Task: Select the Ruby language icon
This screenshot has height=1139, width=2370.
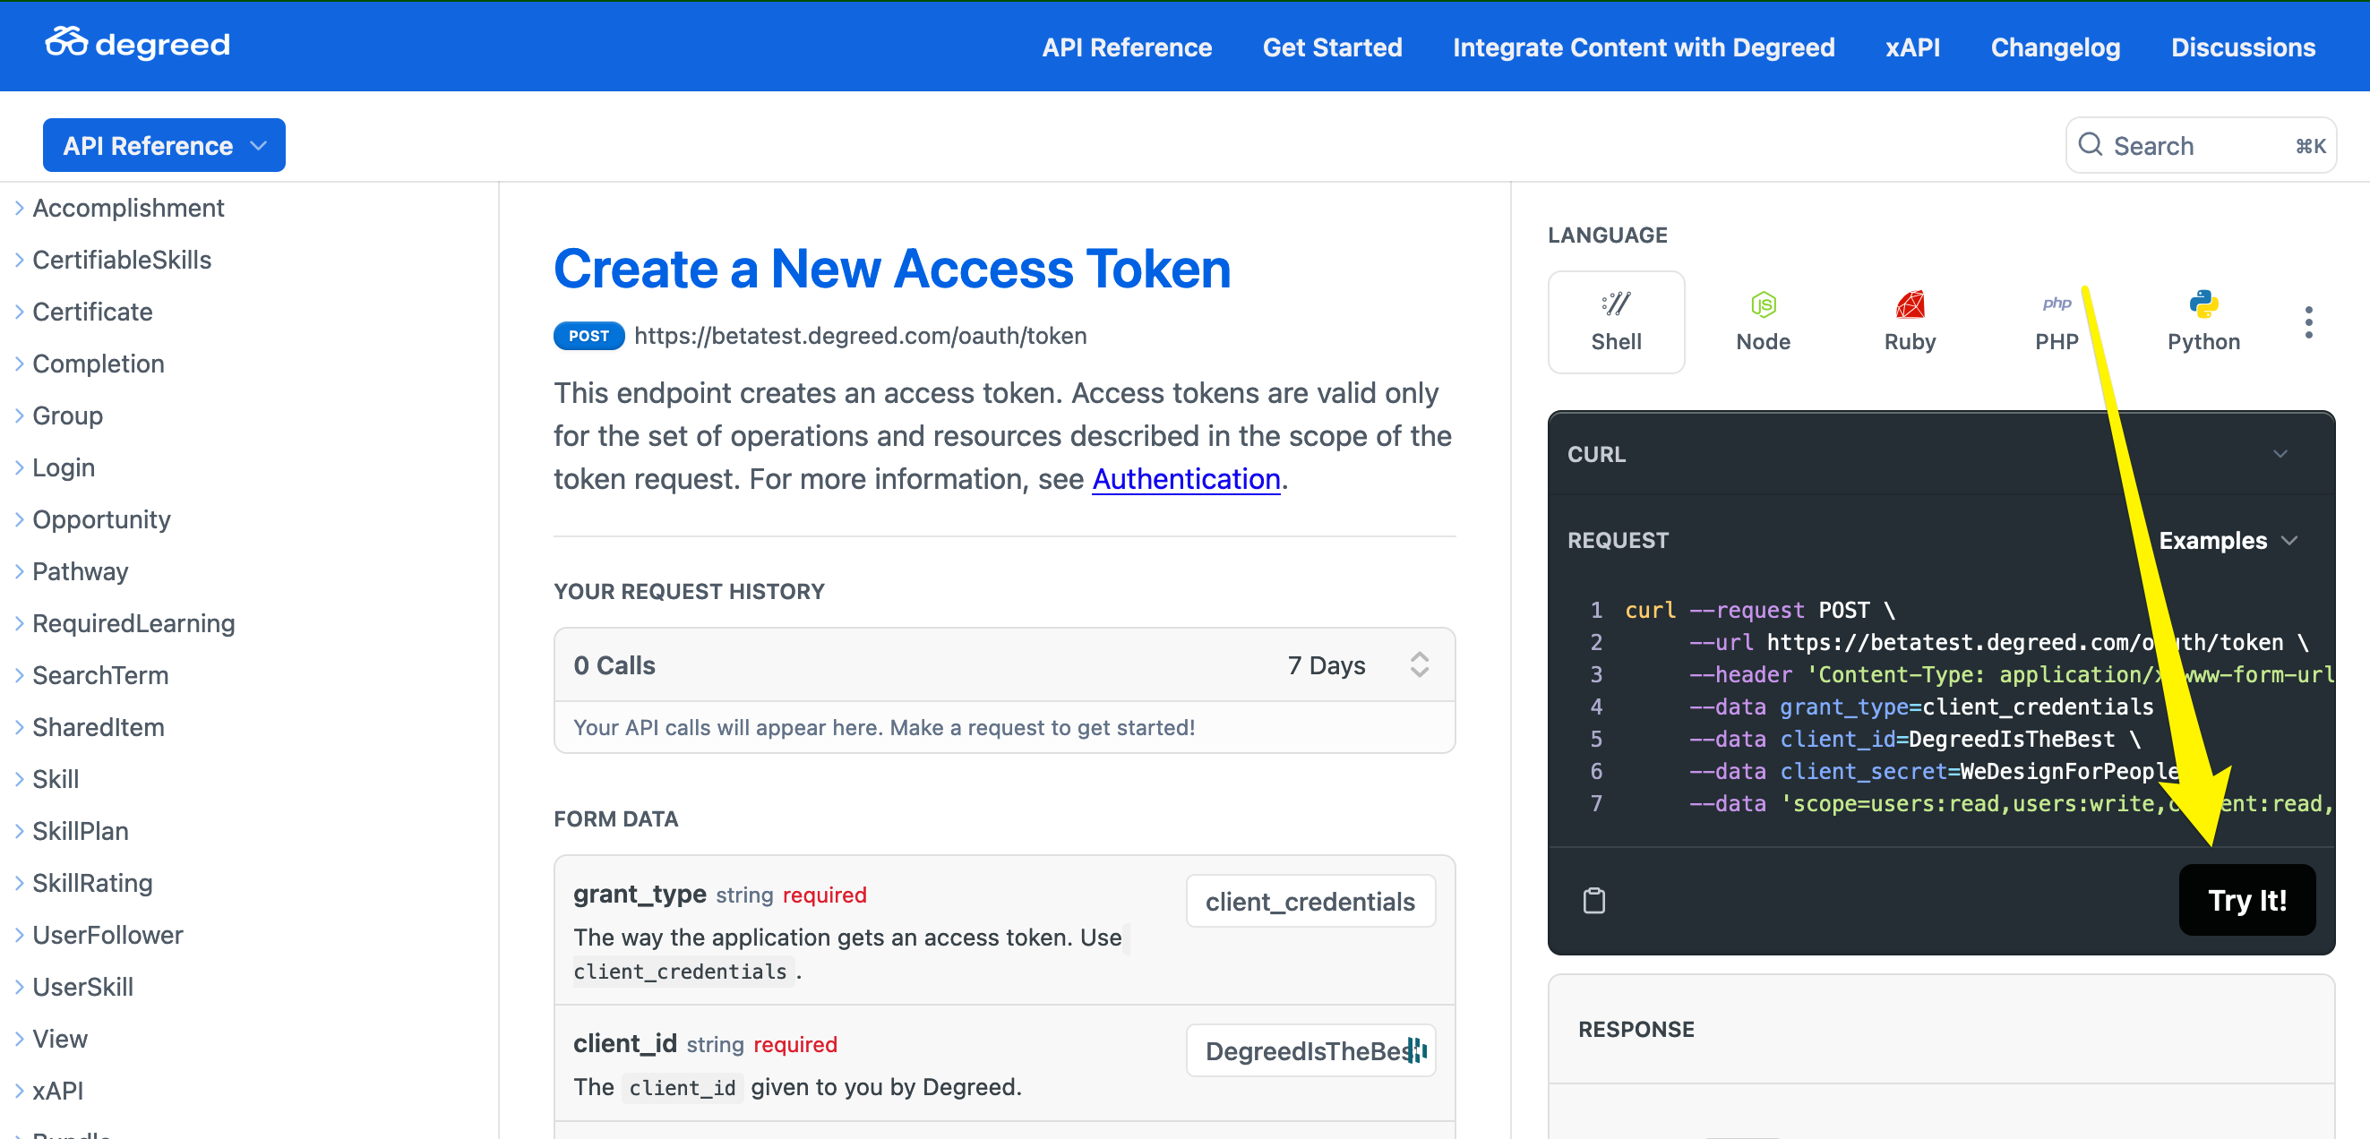Action: pyautogui.click(x=1909, y=321)
